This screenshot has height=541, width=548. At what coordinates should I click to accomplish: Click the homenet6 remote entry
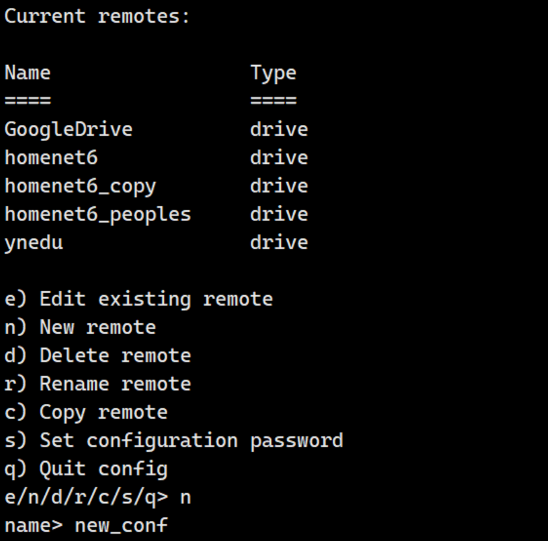pyautogui.click(x=51, y=157)
